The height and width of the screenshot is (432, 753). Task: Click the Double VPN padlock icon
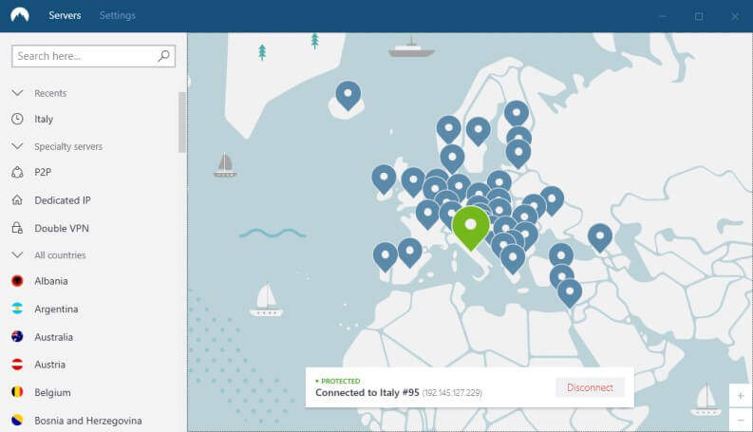click(x=17, y=228)
